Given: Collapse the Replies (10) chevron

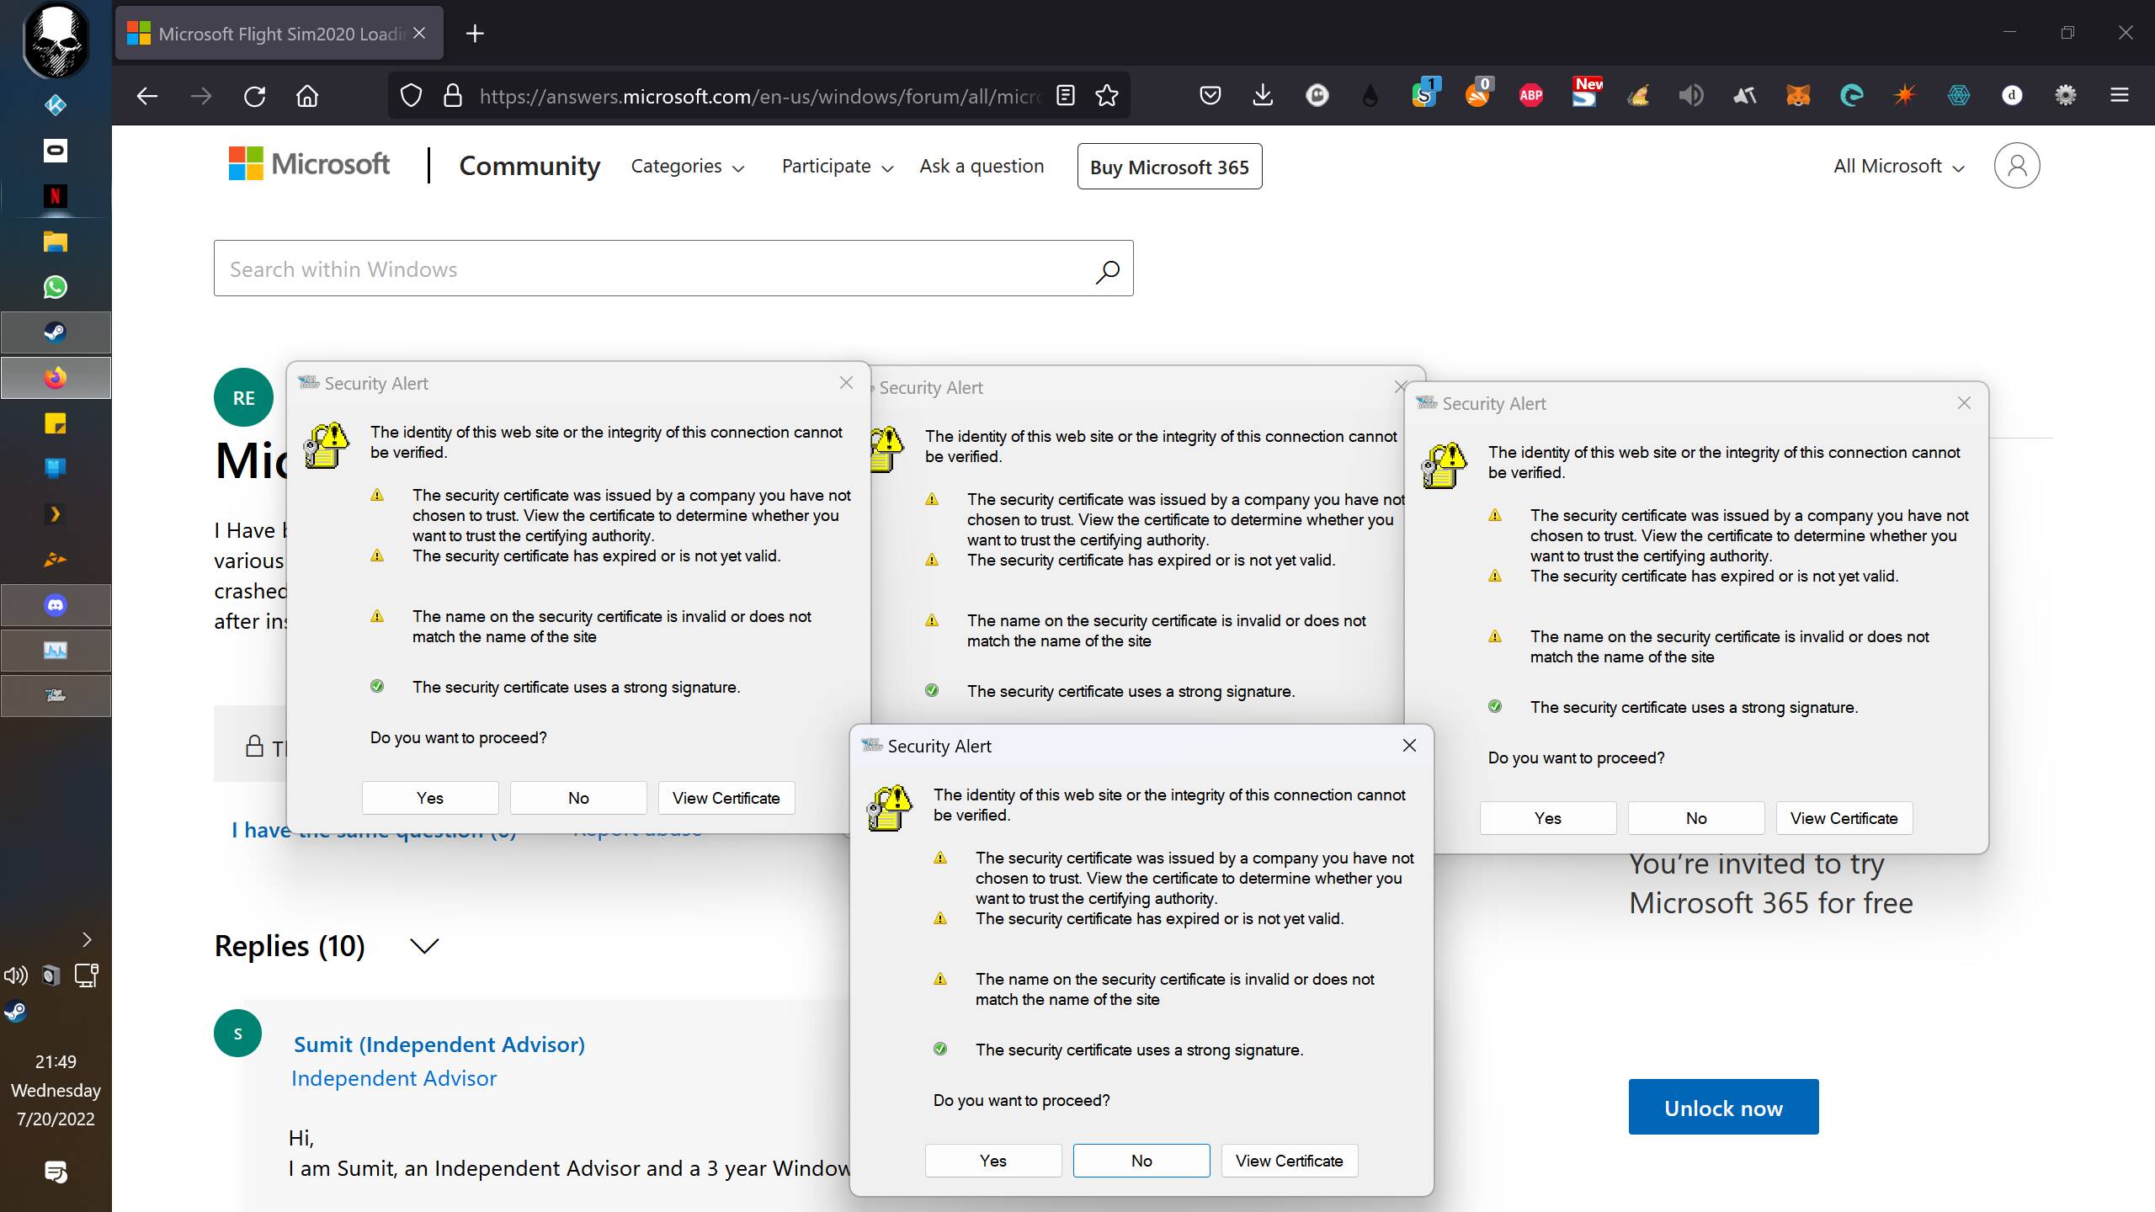Looking at the screenshot, I should click(423, 946).
